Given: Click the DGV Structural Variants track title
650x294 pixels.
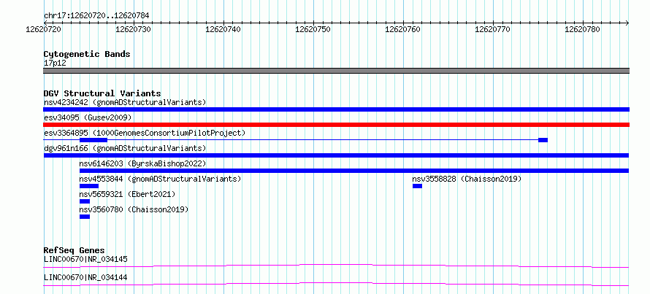Looking at the screenshot, I should click(x=102, y=93).
